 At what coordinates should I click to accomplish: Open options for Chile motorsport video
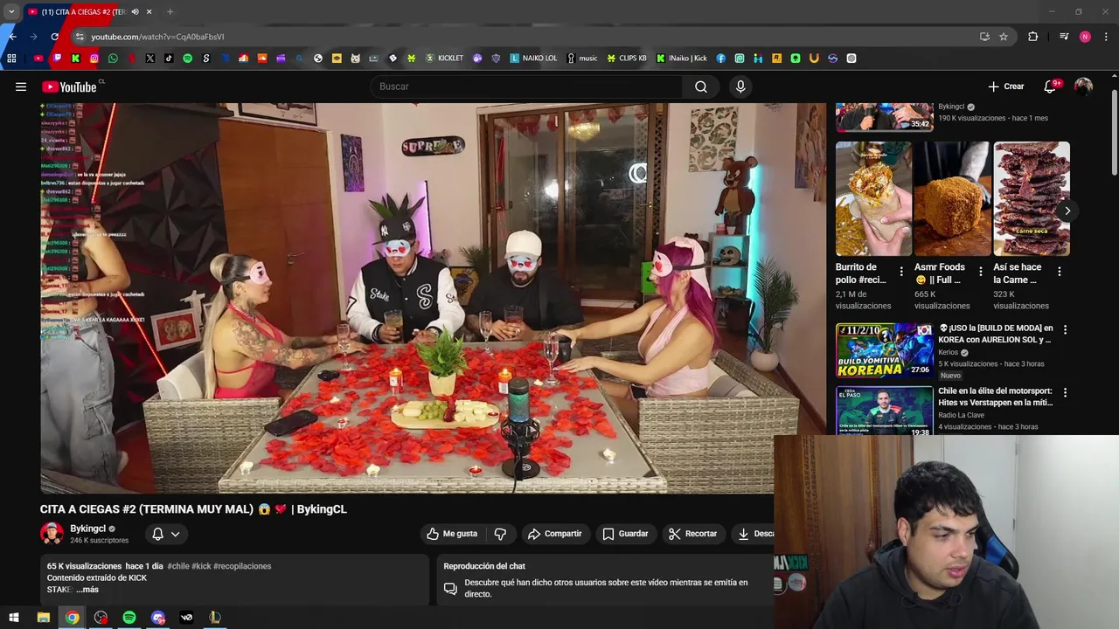point(1065,392)
